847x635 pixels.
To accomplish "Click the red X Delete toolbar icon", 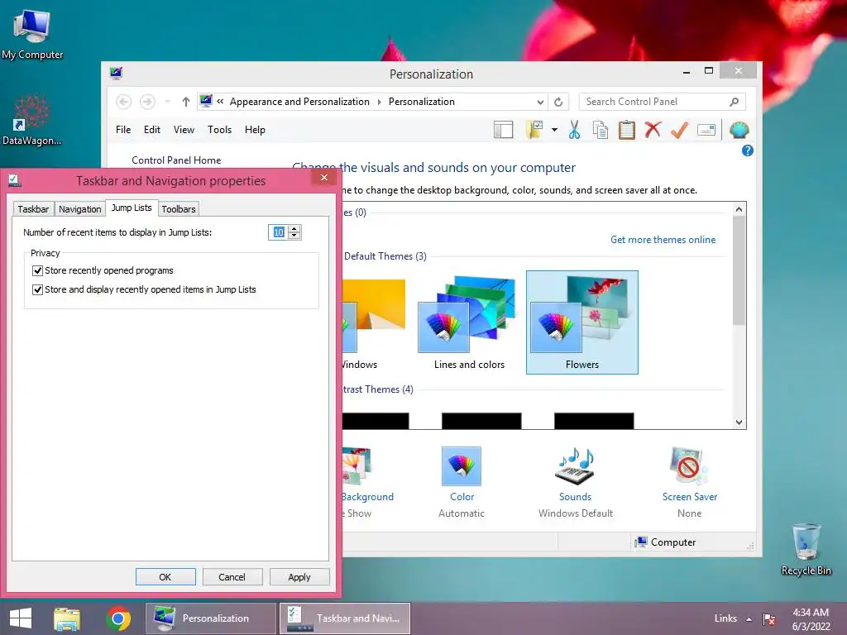I will point(653,130).
